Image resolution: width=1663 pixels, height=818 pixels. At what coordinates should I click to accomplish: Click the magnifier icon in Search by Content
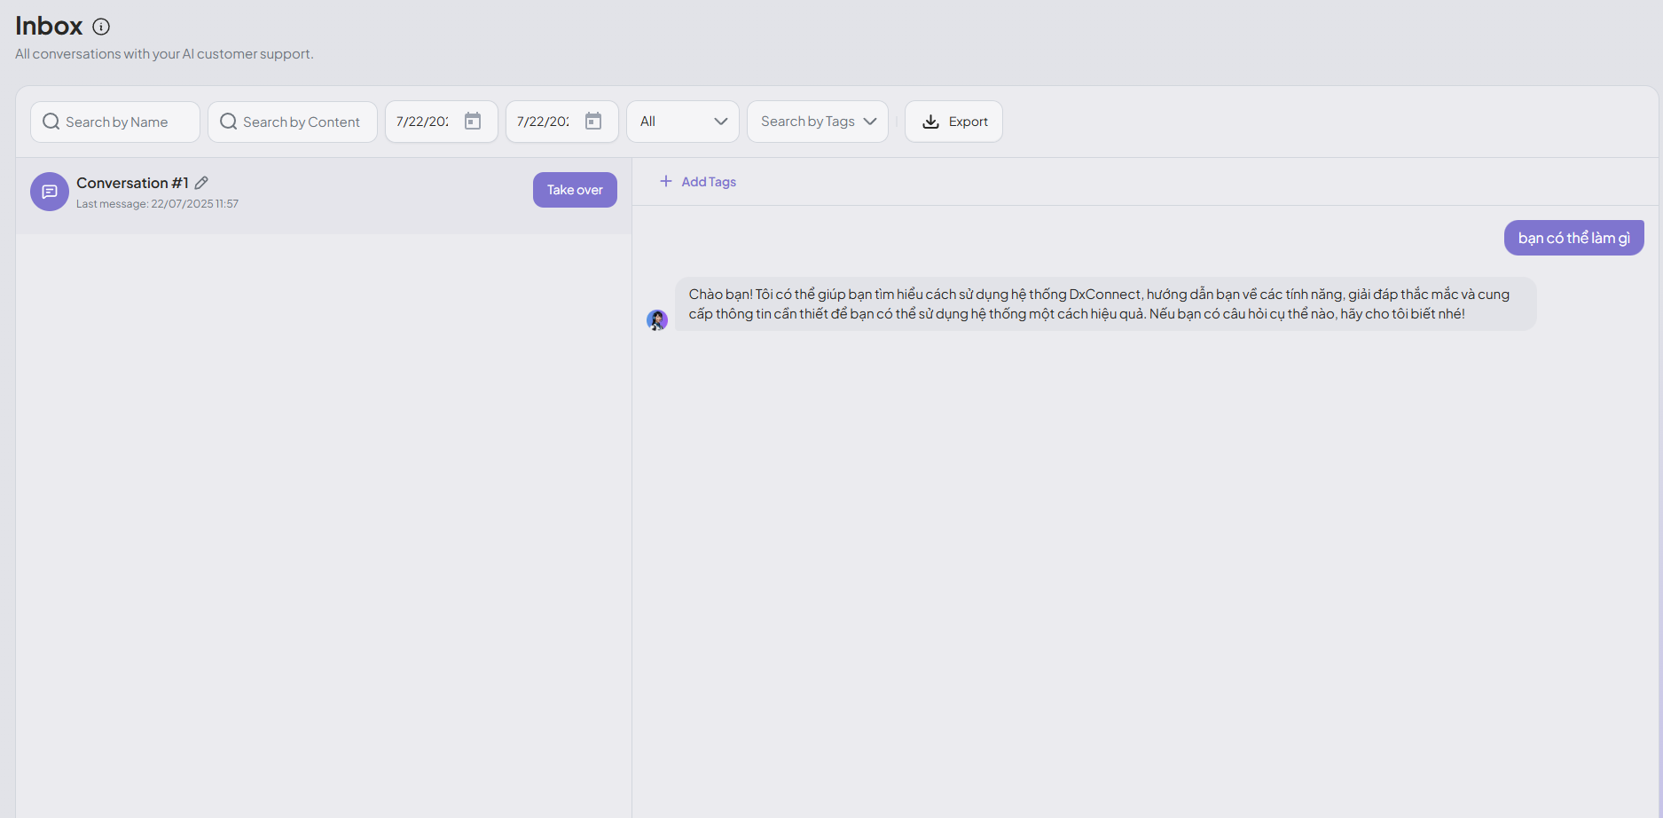click(x=228, y=122)
